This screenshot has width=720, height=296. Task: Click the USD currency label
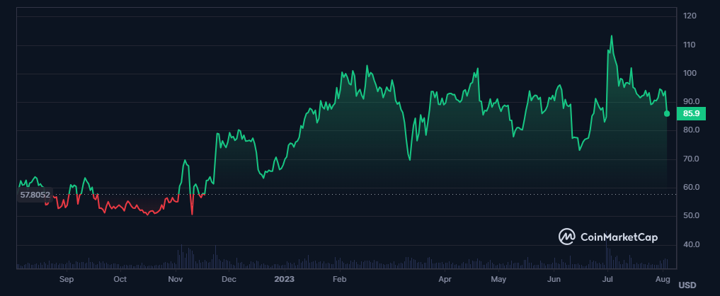tap(687, 285)
